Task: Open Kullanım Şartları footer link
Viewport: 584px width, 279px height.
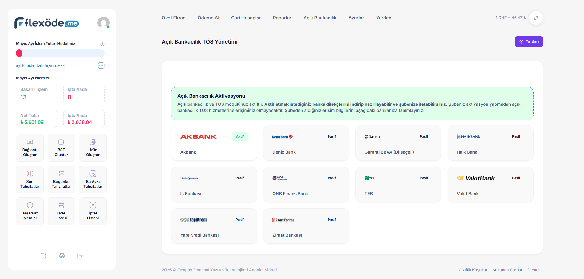Action: [x=508, y=270]
